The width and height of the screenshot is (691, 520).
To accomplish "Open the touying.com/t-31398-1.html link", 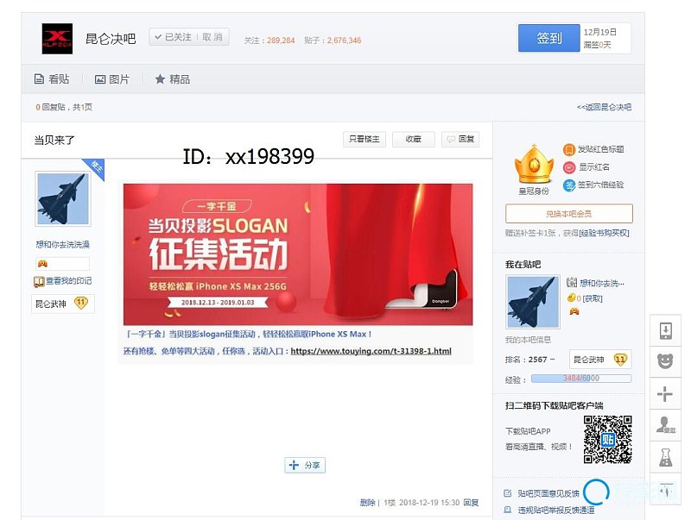I will tap(371, 351).
